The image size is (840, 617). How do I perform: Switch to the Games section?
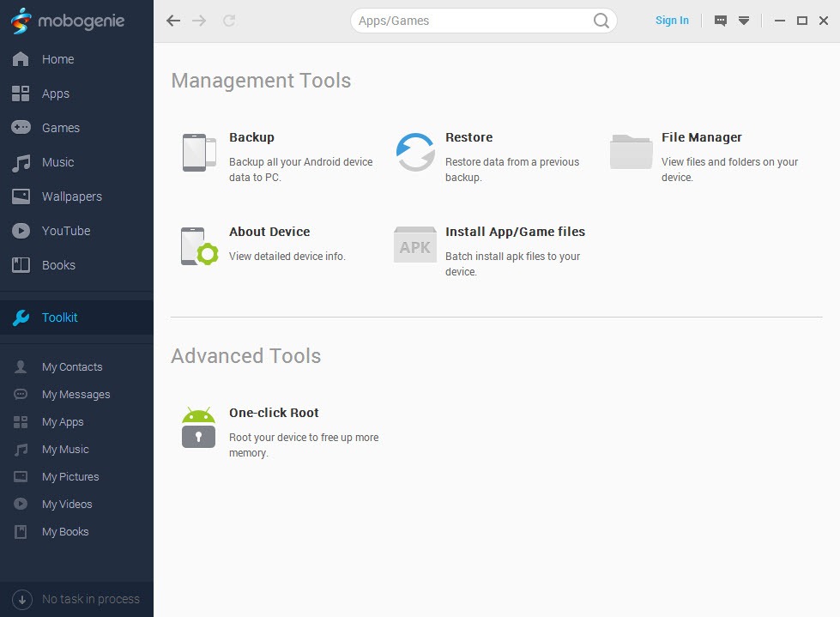[60, 128]
